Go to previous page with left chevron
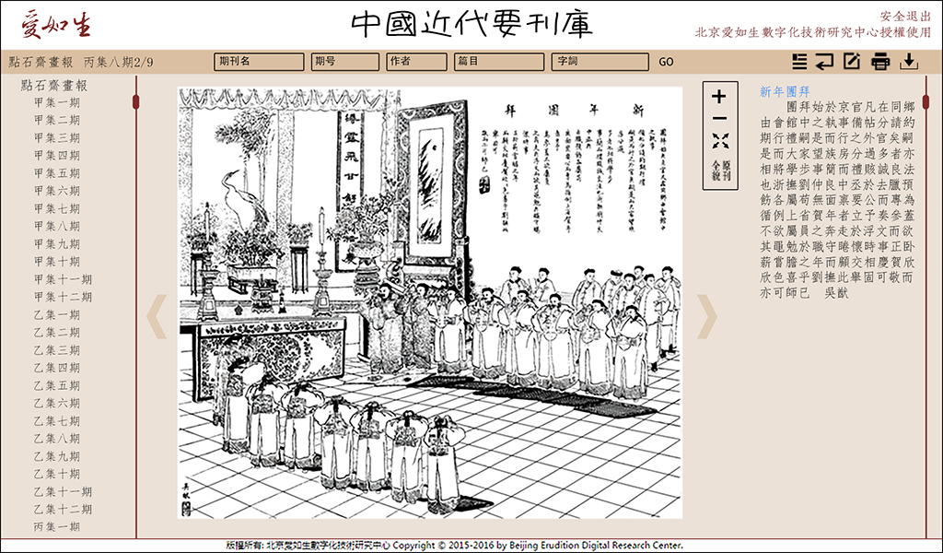 tap(158, 316)
